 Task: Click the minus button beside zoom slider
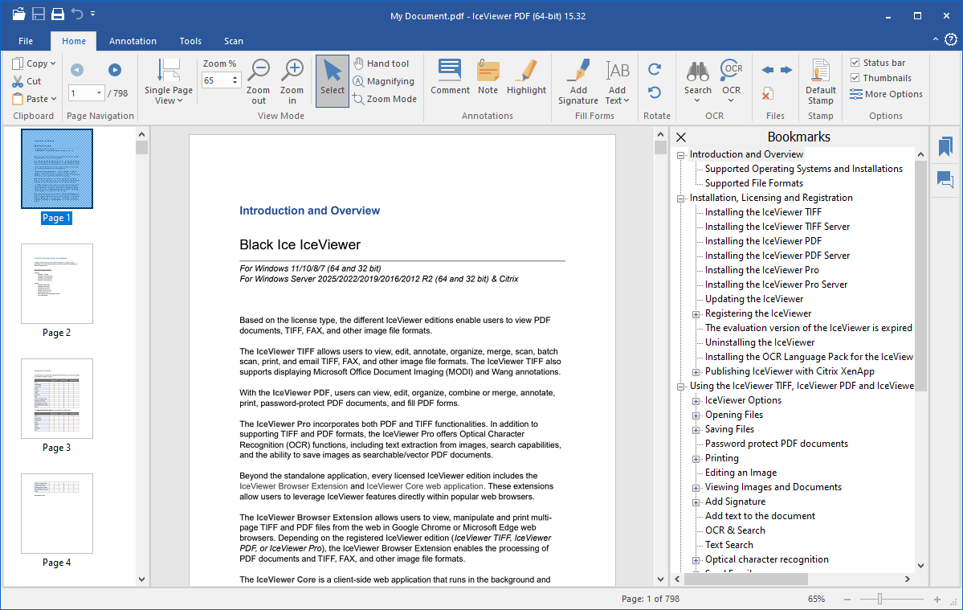[x=847, y=599]
